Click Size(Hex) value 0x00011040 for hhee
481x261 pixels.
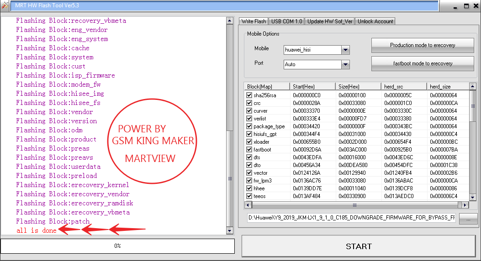352,188
